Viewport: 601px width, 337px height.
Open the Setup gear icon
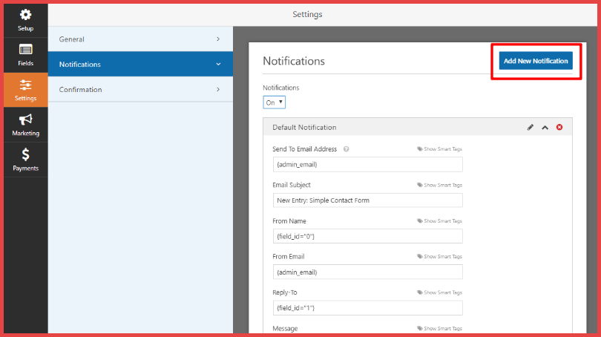coord(25,15)
